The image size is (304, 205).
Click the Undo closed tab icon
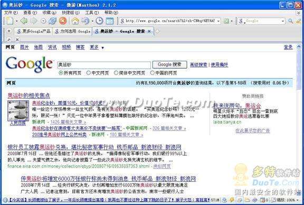pos(85,21)
